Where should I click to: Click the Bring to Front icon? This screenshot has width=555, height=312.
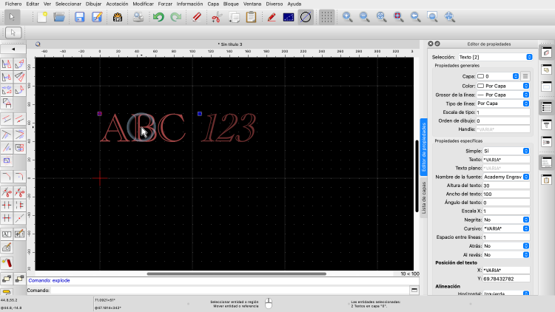(x=7, y=279)
